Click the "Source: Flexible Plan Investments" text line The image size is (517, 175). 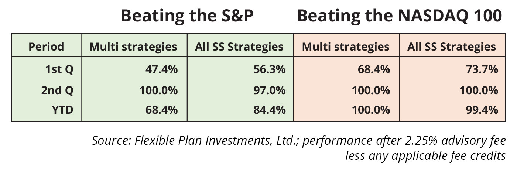click(x=298, y=141)
